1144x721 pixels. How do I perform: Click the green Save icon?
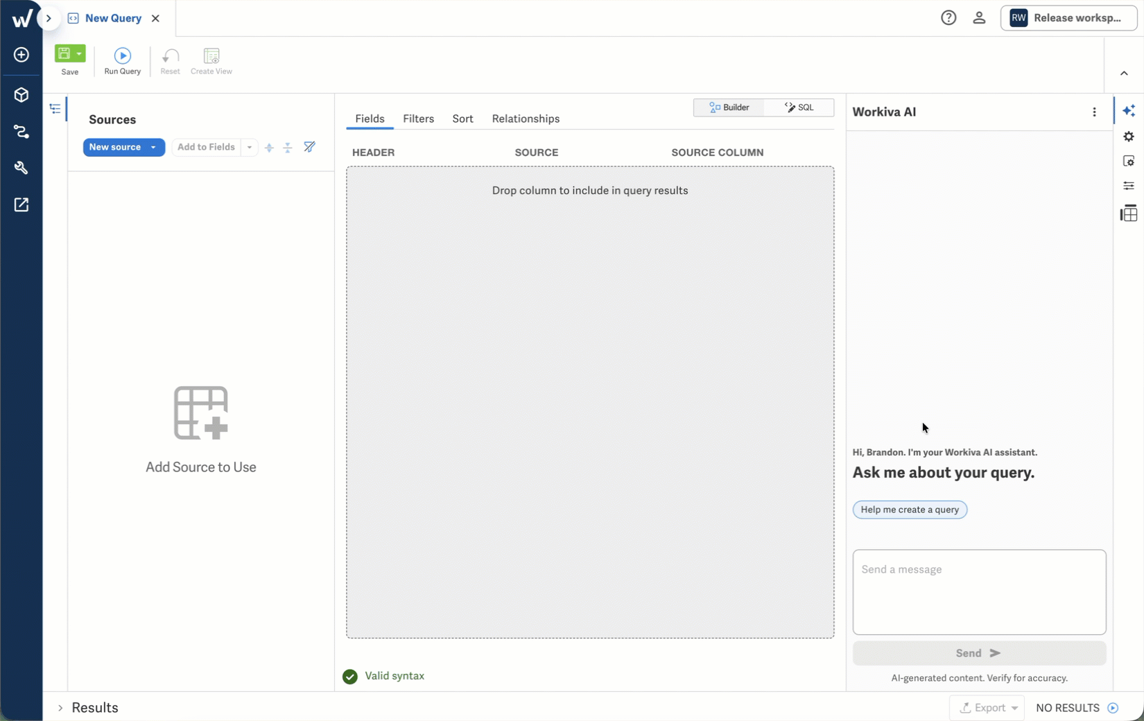(x=64, y=53)
